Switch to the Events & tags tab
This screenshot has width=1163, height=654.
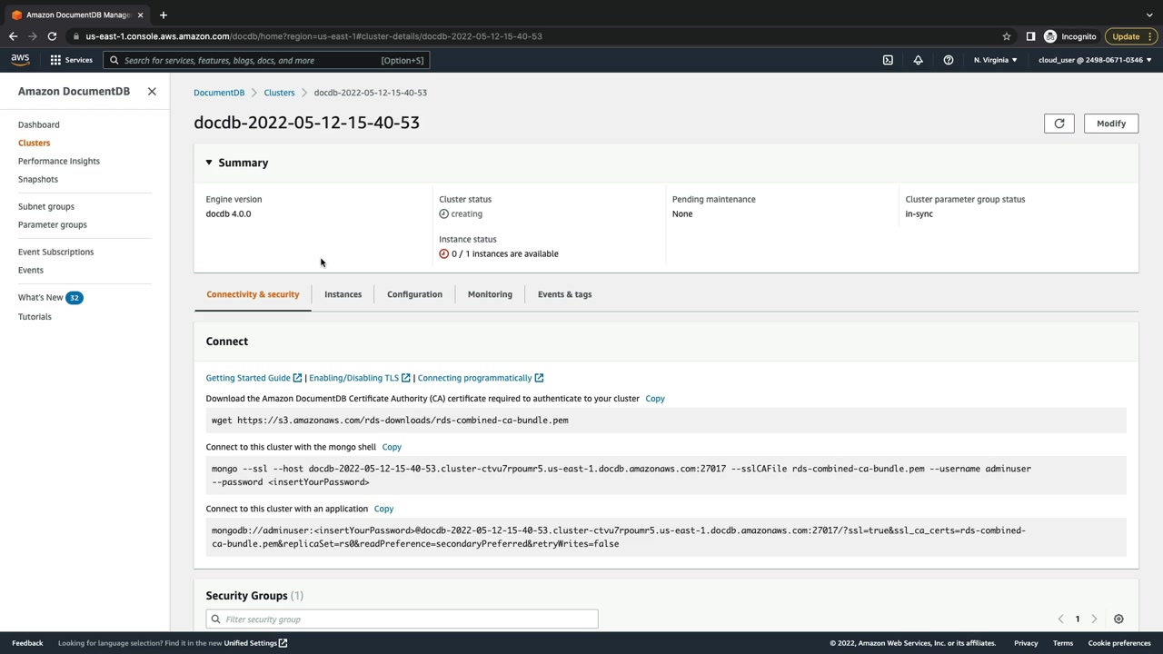564,294
